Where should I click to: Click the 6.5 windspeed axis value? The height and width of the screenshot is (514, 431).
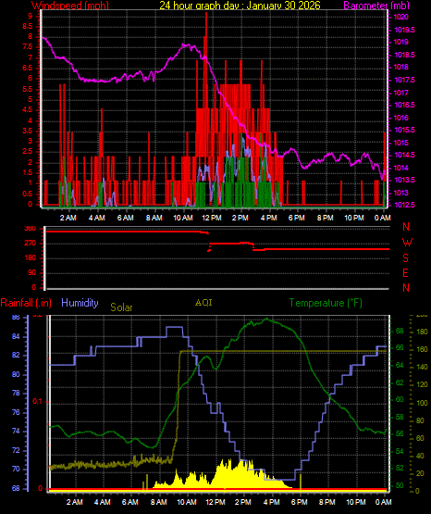(x=27, y=68)
